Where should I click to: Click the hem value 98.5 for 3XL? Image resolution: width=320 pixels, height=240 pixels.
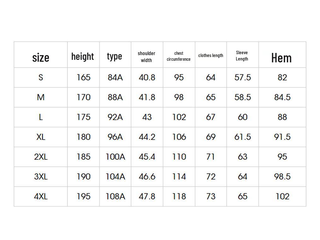[x=282, y=177]
